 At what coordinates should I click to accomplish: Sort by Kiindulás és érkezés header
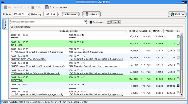point(69,31)
